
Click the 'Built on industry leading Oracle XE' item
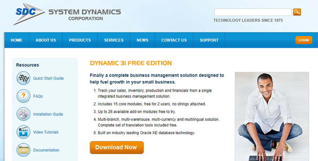[x=146, y=133]
